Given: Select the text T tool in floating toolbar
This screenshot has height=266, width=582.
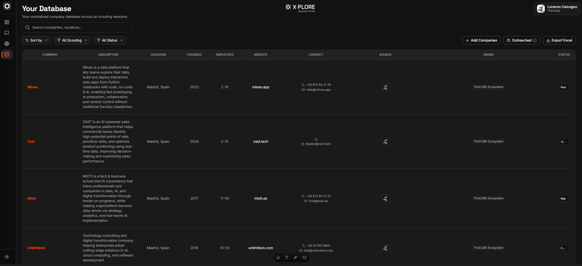Looking at the screenshot, I should point(287,258).
